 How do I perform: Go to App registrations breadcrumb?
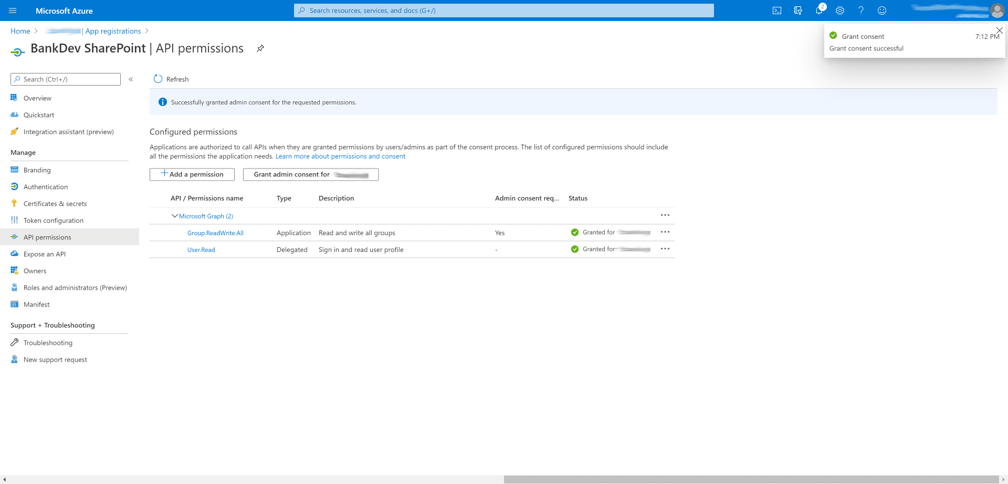pos(113,31)
